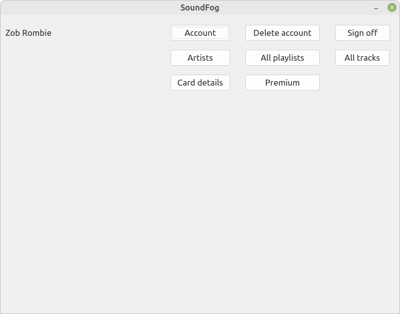Remove profile via Delete account
400x314 pixels.
[x=282, y=33]
